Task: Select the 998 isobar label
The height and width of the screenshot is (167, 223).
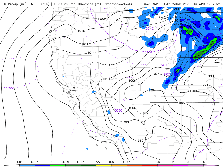Action: coord(205,85)
